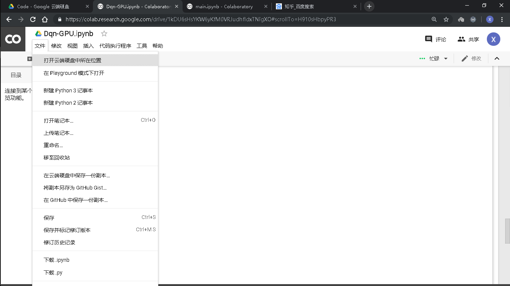Screen dimensions: 510x286
Task: Star the Dqn-GPU.ipynb notebook
Action: 104,34
